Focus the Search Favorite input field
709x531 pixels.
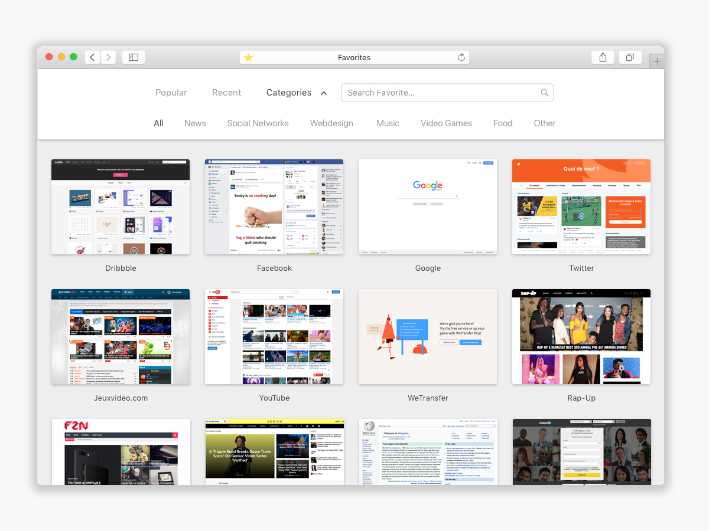(447, 93)
